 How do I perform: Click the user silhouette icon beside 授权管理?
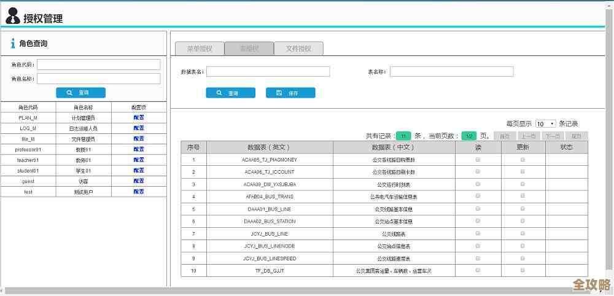pos(12,16)
